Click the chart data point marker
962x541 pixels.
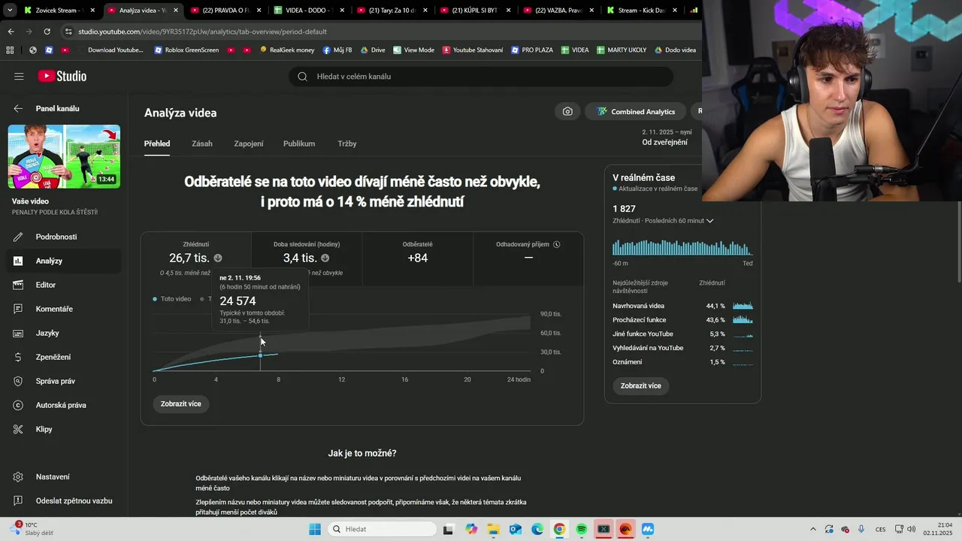[260, 355]
